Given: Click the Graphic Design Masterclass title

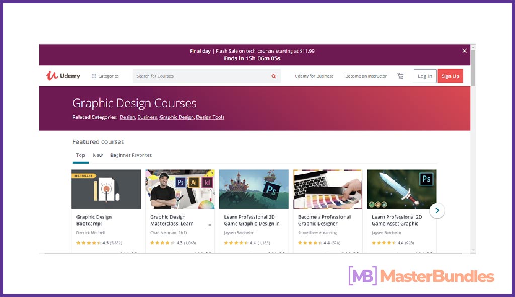Looking at the screenshot, I should point(172,220).
